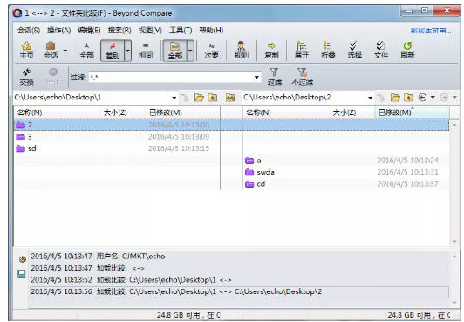Open right pane back-history dropdown arrow
The image size is (464, 322).
(x=433, y=98)
